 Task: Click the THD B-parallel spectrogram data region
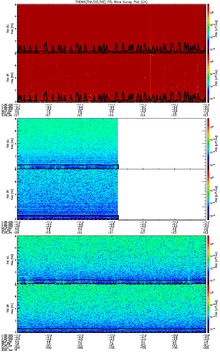[67, 194]
